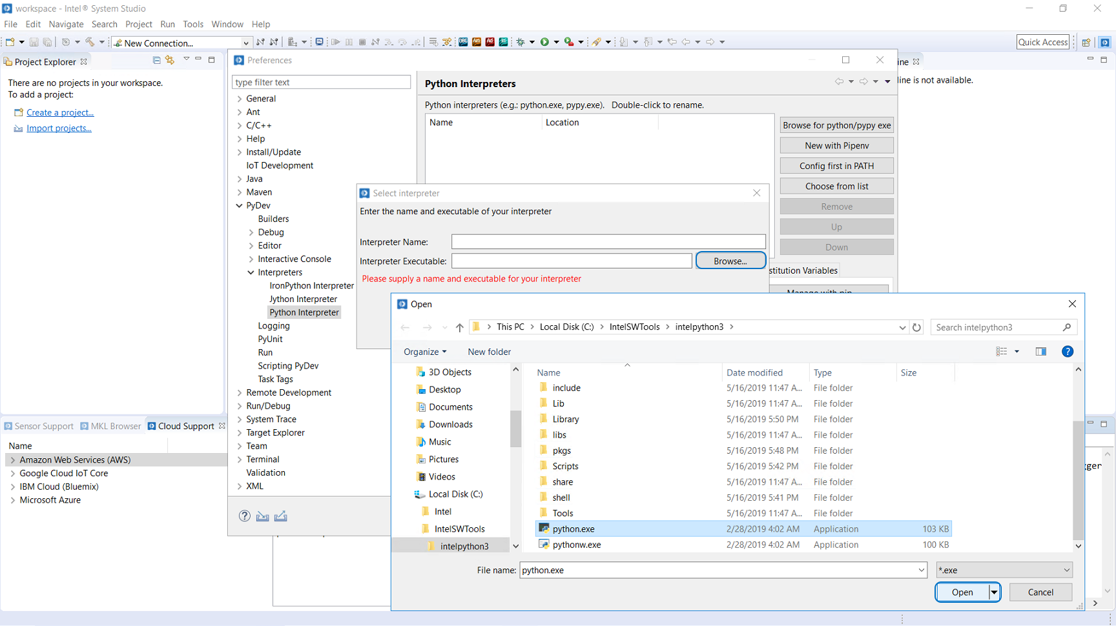
Task: Click Link with Editor icon in Project Explorer
Action: coord(170,60)
